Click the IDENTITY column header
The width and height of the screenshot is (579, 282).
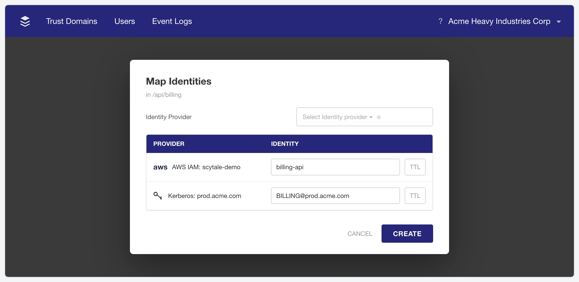pyautogui.click(x=285, y=144)
